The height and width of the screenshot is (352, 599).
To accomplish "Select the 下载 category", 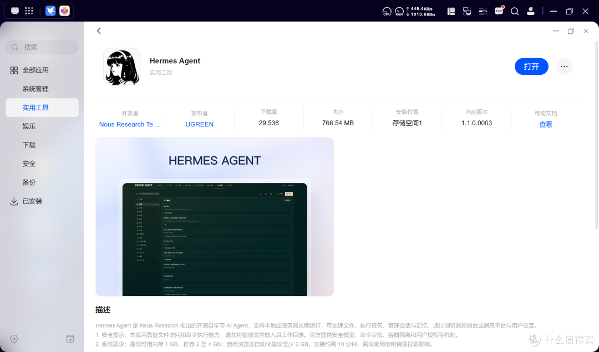I will tap(42, 145).
